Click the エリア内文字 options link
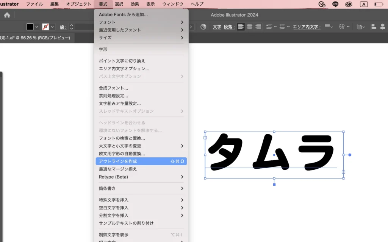This screenshot has width=388, height=242. (x=307, y=27)
